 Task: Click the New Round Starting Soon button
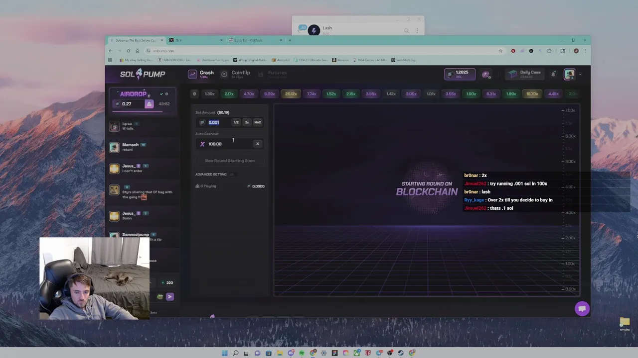tap(230, 161)
